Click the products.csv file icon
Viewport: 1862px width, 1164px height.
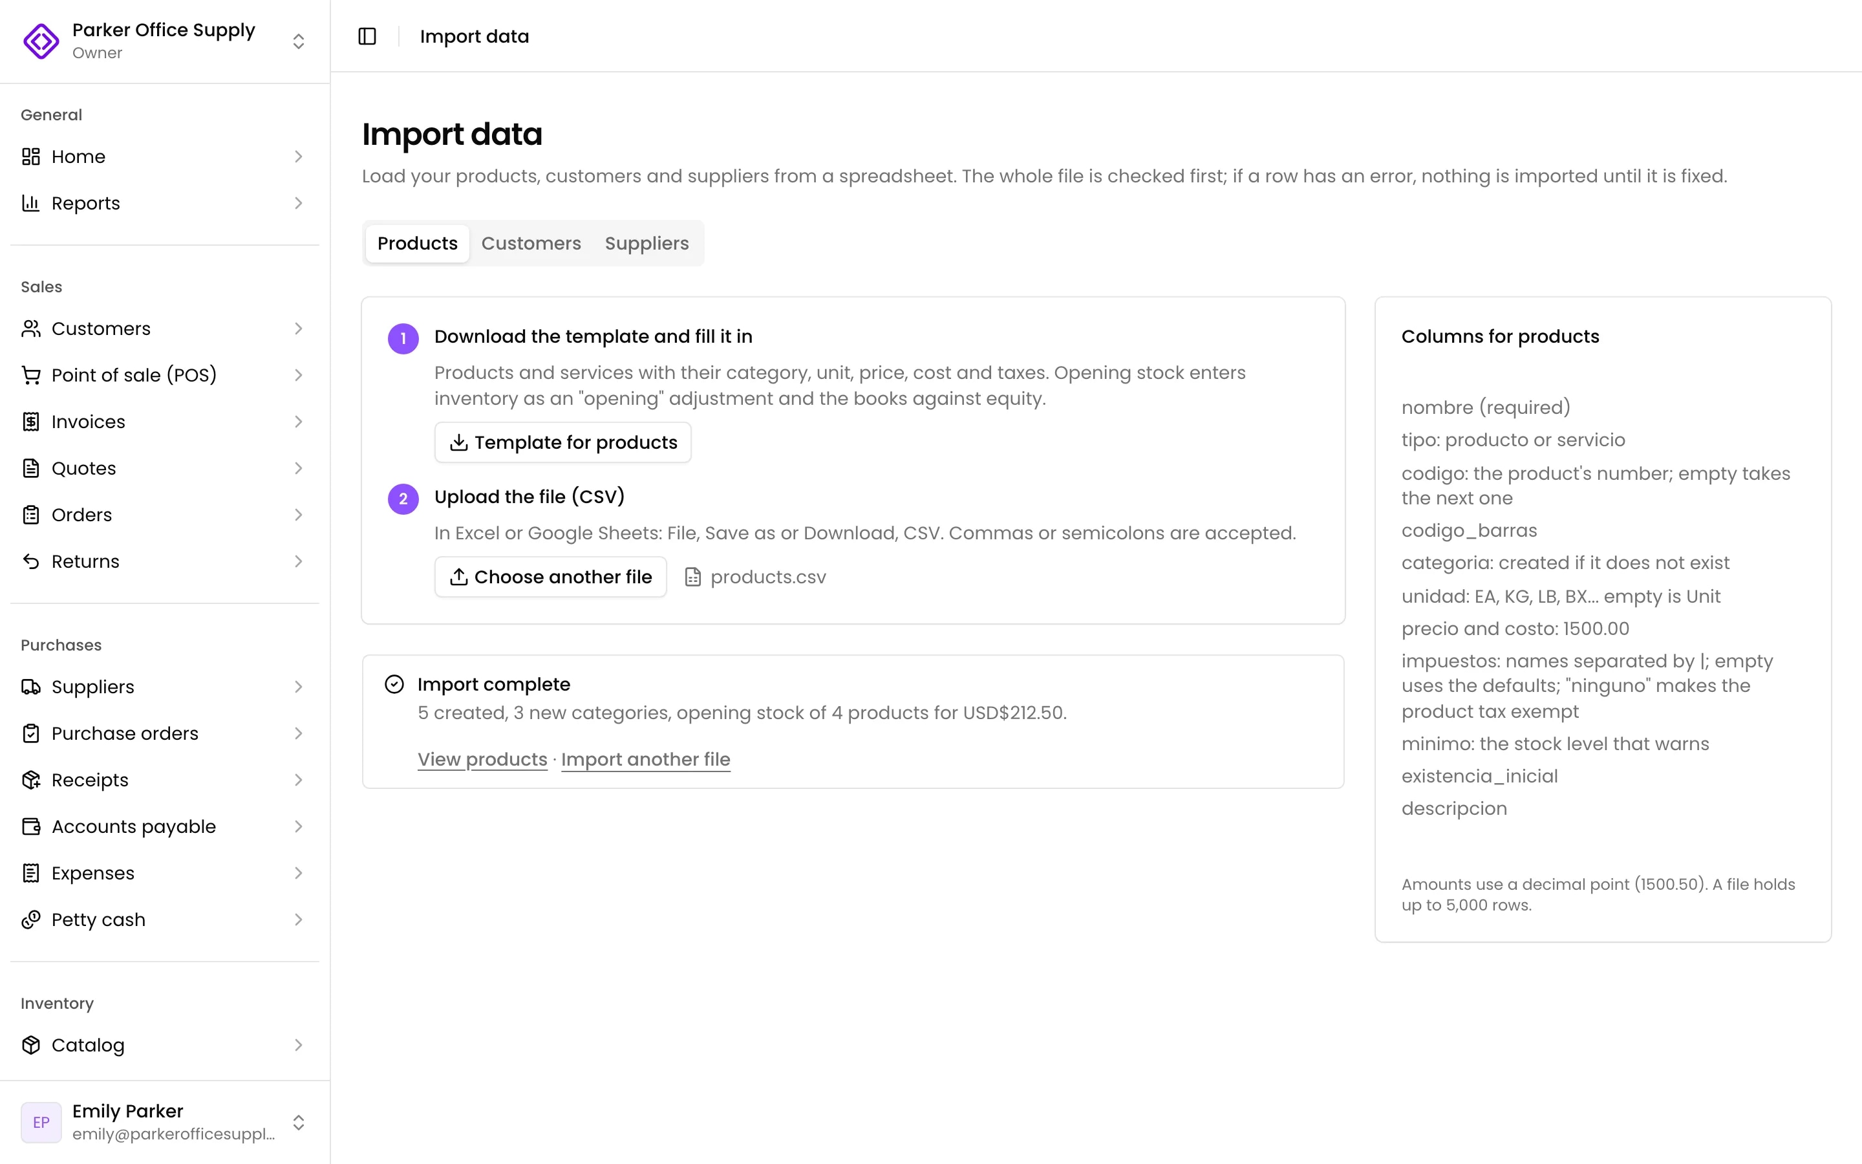pyautogui.click(x=692, y=577)
